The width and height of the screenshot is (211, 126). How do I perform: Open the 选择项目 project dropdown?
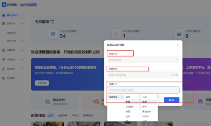coord(143,60)
